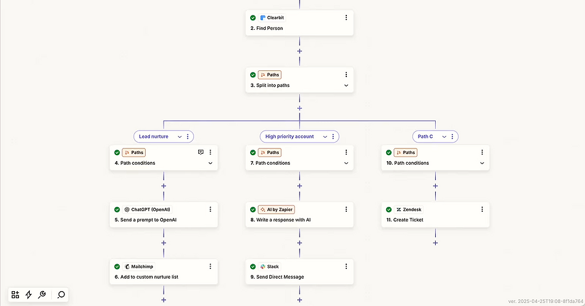Viewport: 585px width, 306px height.
Task: Click the add apps grid icon
Action: pyautogui.click(x=16, y=295)
